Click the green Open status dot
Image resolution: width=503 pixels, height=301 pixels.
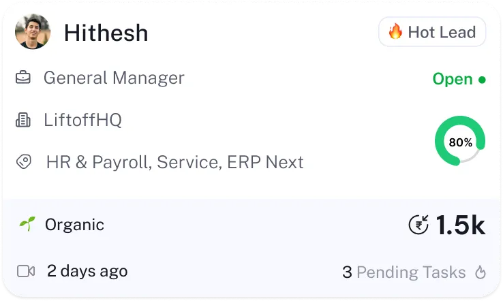click(482, 80)
